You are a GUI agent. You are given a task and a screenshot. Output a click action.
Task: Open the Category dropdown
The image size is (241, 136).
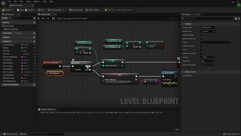coord(207,57)
